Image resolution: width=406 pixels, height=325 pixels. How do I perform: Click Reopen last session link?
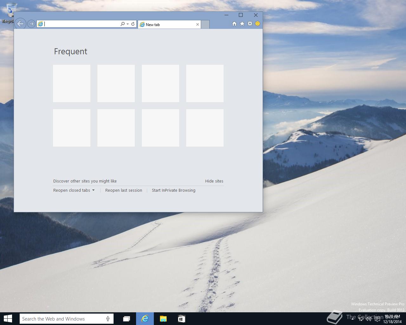(124, 190)
